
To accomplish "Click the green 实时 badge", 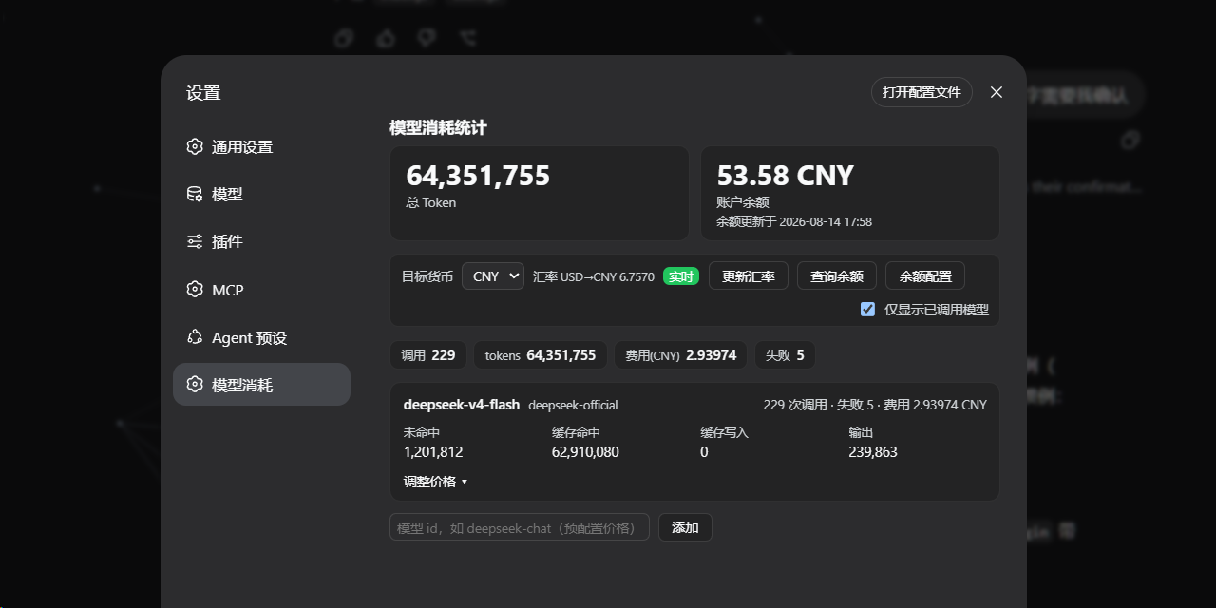I will [x=681, y=276].
